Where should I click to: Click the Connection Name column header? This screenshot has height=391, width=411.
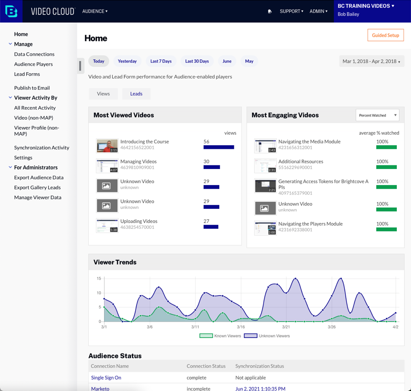pos(110,366)
